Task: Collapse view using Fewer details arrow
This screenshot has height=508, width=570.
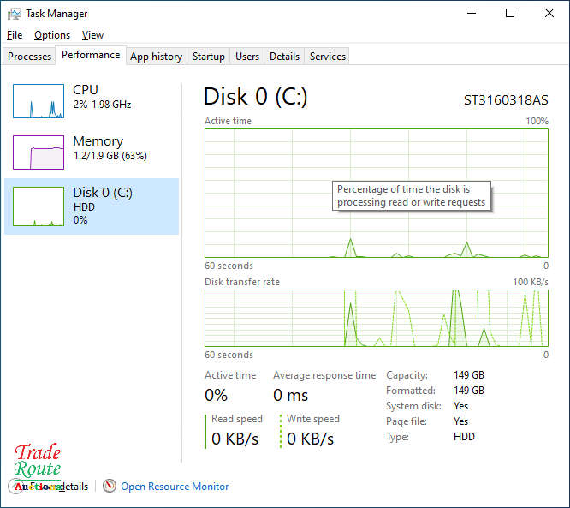Action: pos(17,487)
